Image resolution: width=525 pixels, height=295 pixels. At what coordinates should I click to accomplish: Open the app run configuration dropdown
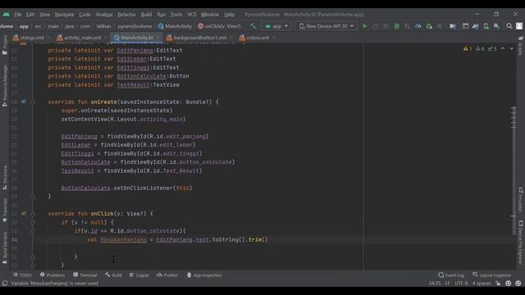tap(276, 26)
